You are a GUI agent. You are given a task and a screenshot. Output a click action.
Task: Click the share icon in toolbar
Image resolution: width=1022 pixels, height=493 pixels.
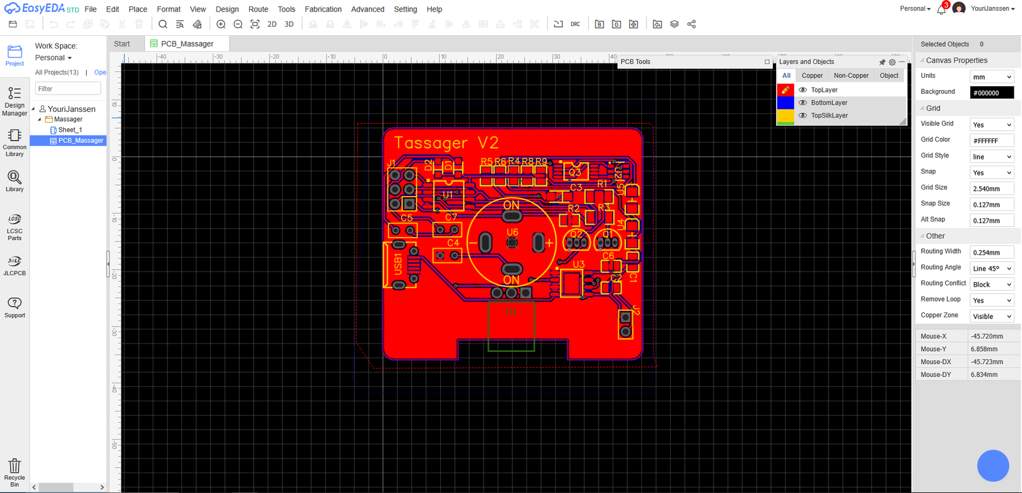pyautogui.click(x=691, y=24)
